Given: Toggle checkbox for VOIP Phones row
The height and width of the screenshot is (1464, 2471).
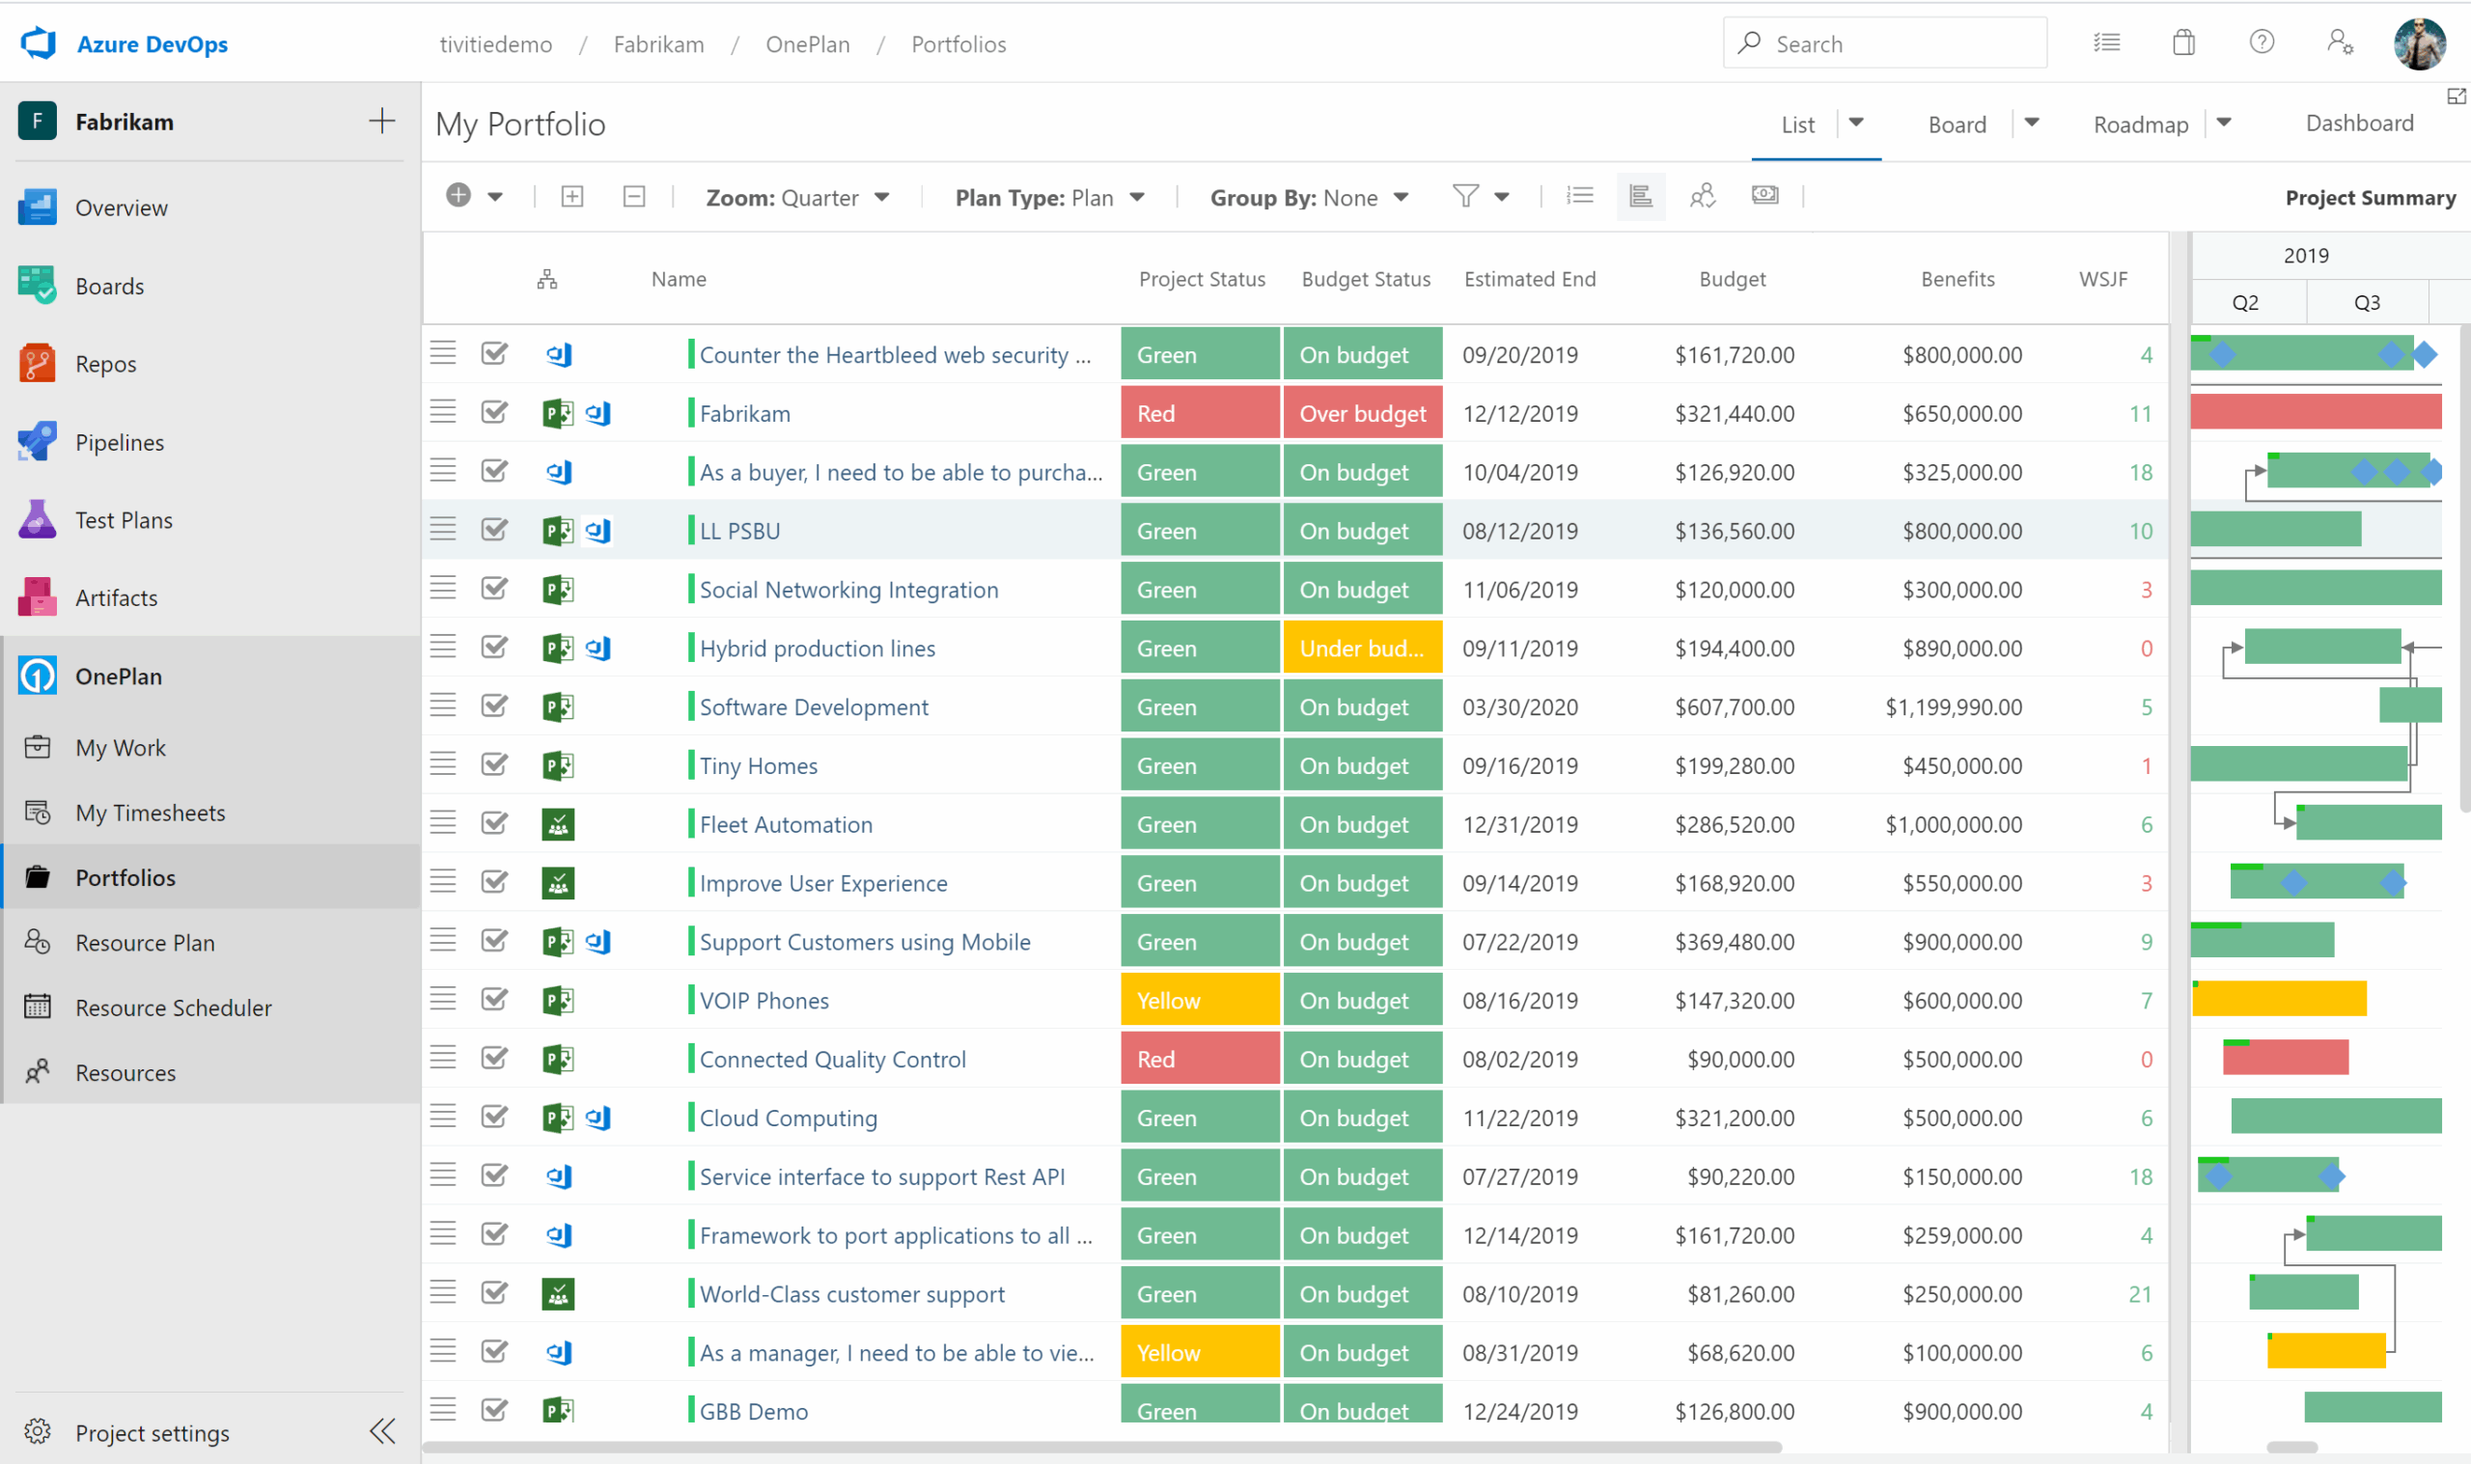Looking at the screenshot, I should click(494, 1000).
